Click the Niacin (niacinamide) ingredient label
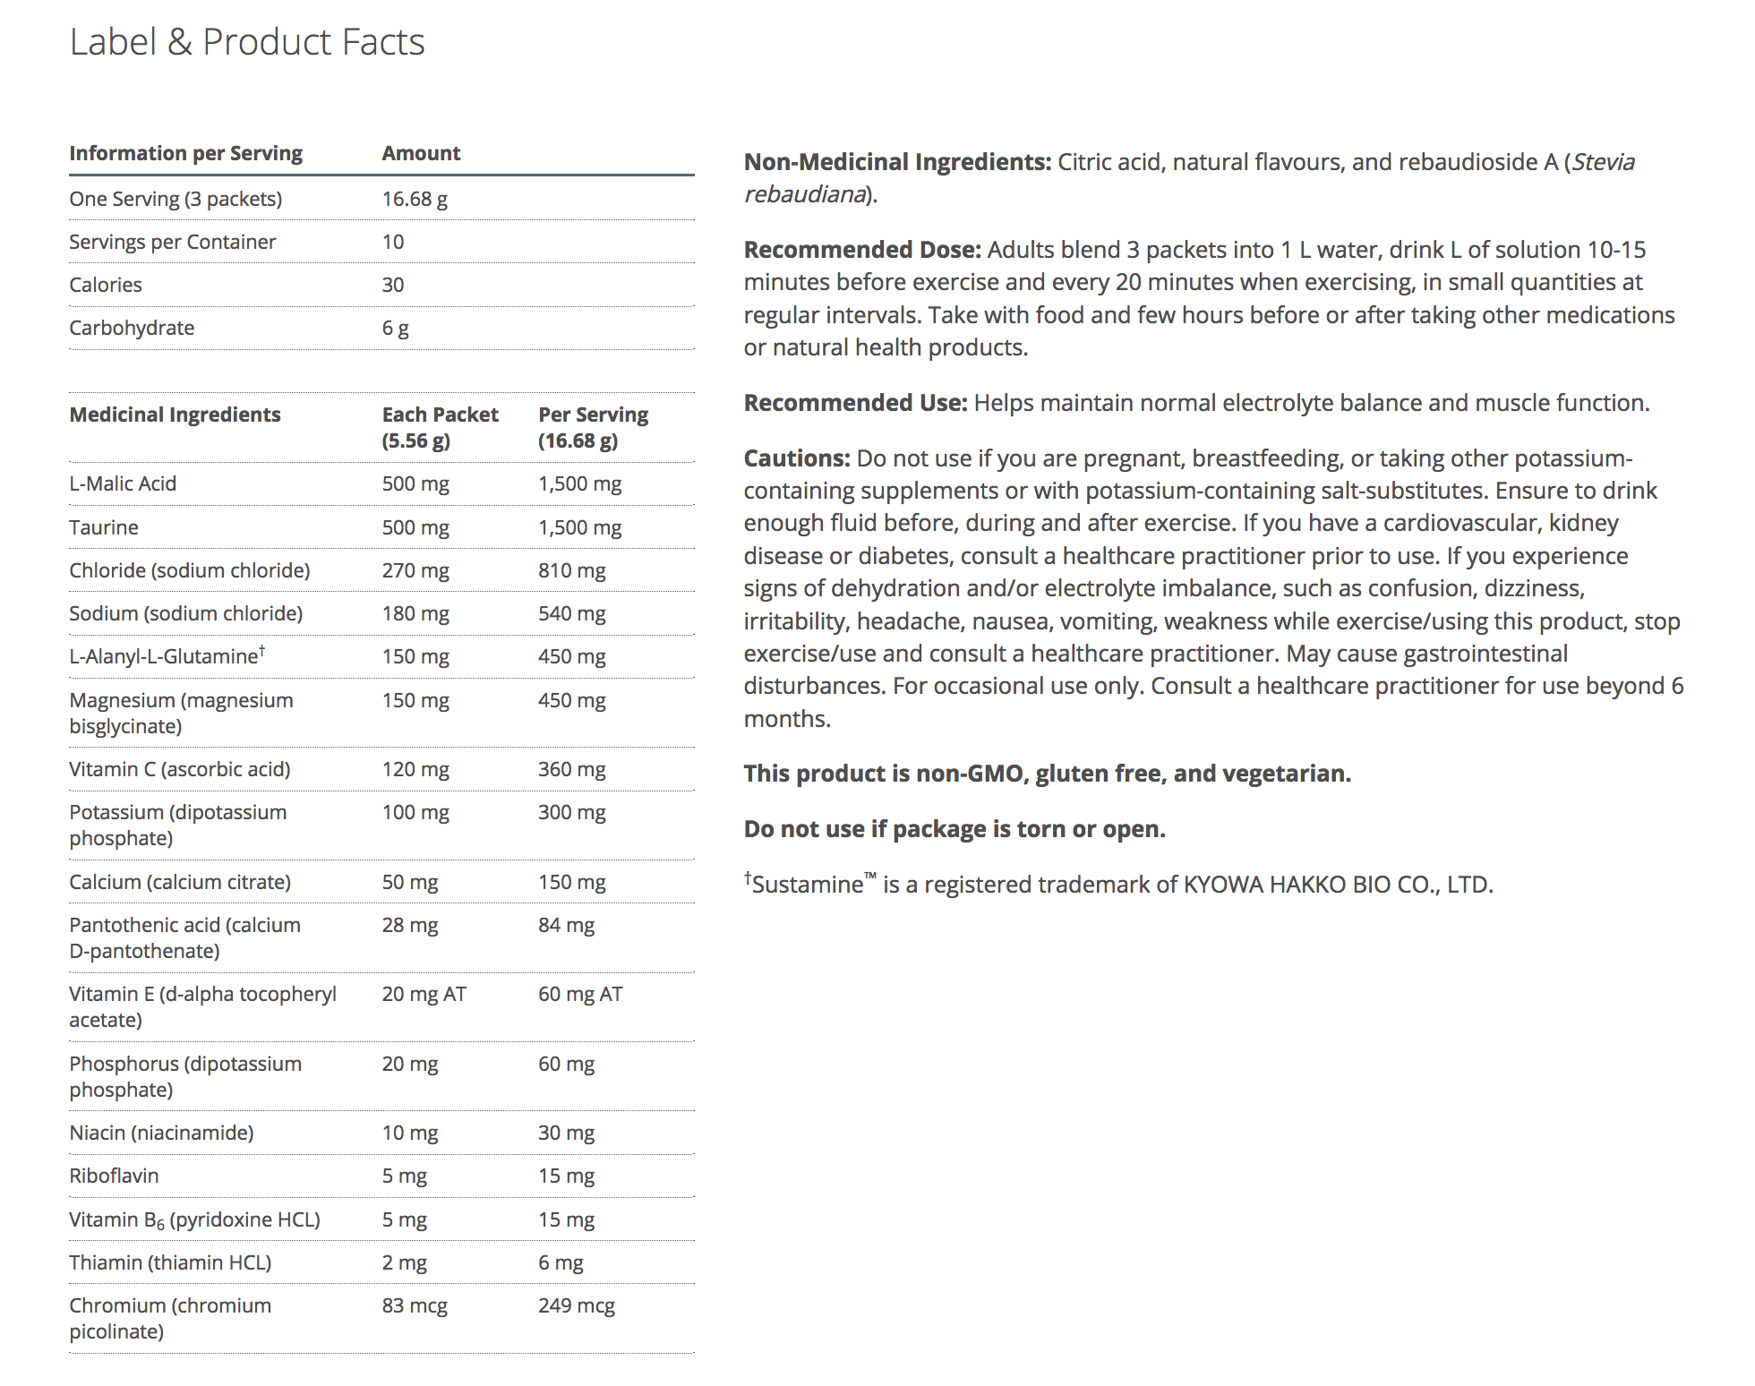Viewport: 1755px width, 1386px height. (162, 1133)
